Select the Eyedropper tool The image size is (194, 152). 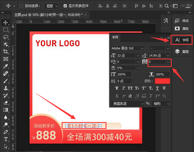(x=5, y=66)
